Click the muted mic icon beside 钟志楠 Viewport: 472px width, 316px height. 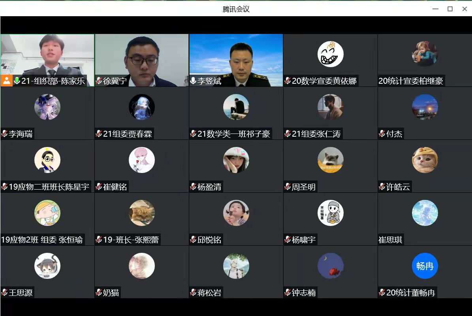point(288,293)
